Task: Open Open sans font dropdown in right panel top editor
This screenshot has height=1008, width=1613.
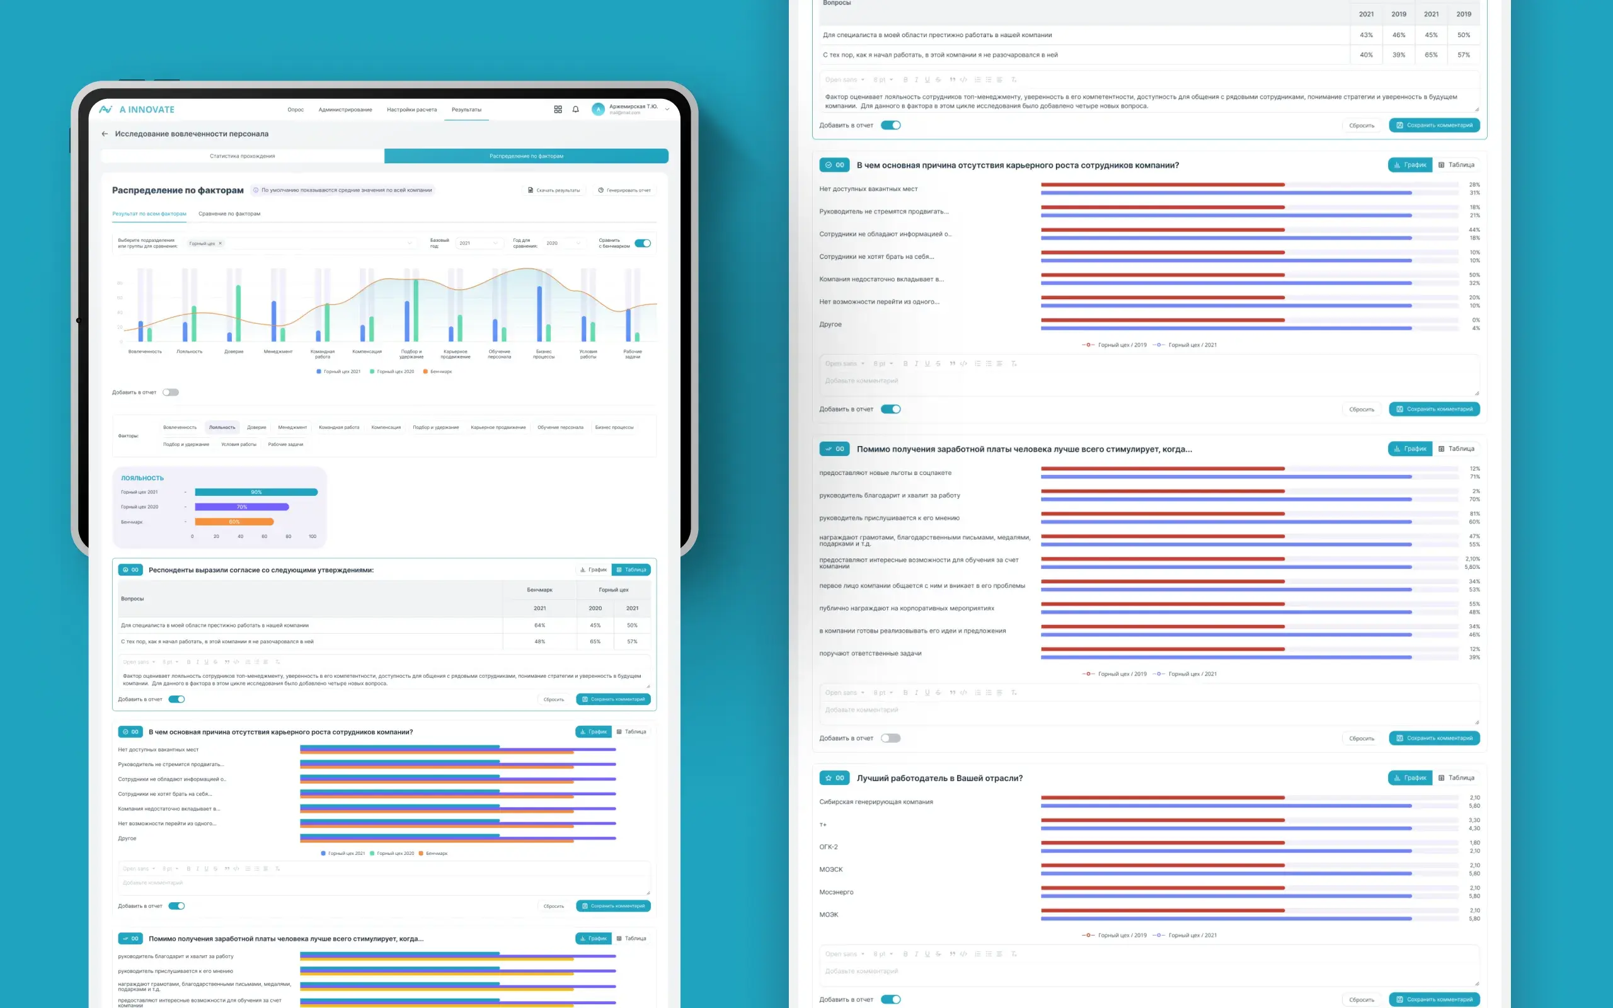Action: (844, 79)
